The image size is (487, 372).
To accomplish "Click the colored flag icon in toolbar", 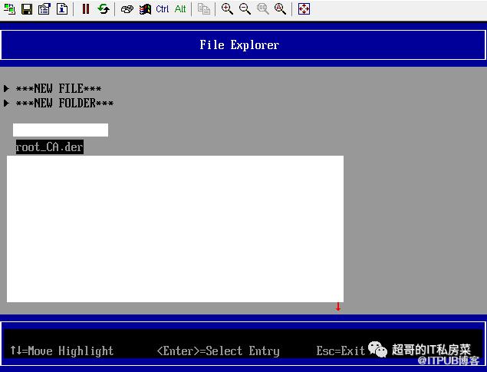I will 145,9.
